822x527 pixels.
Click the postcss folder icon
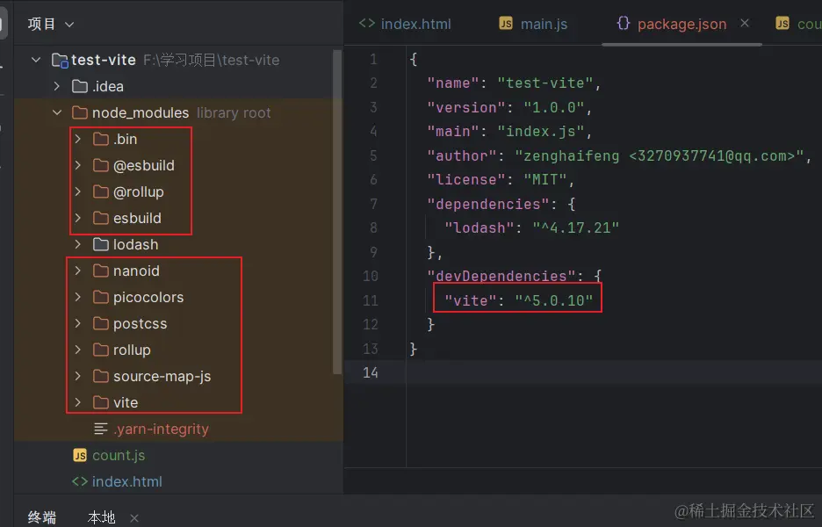[101, 323]
